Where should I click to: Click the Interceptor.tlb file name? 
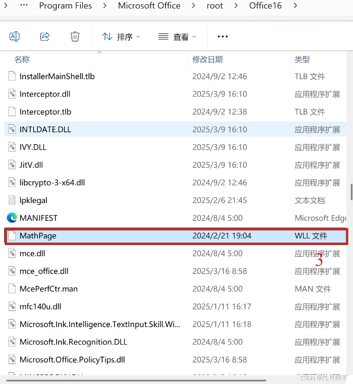45,112
